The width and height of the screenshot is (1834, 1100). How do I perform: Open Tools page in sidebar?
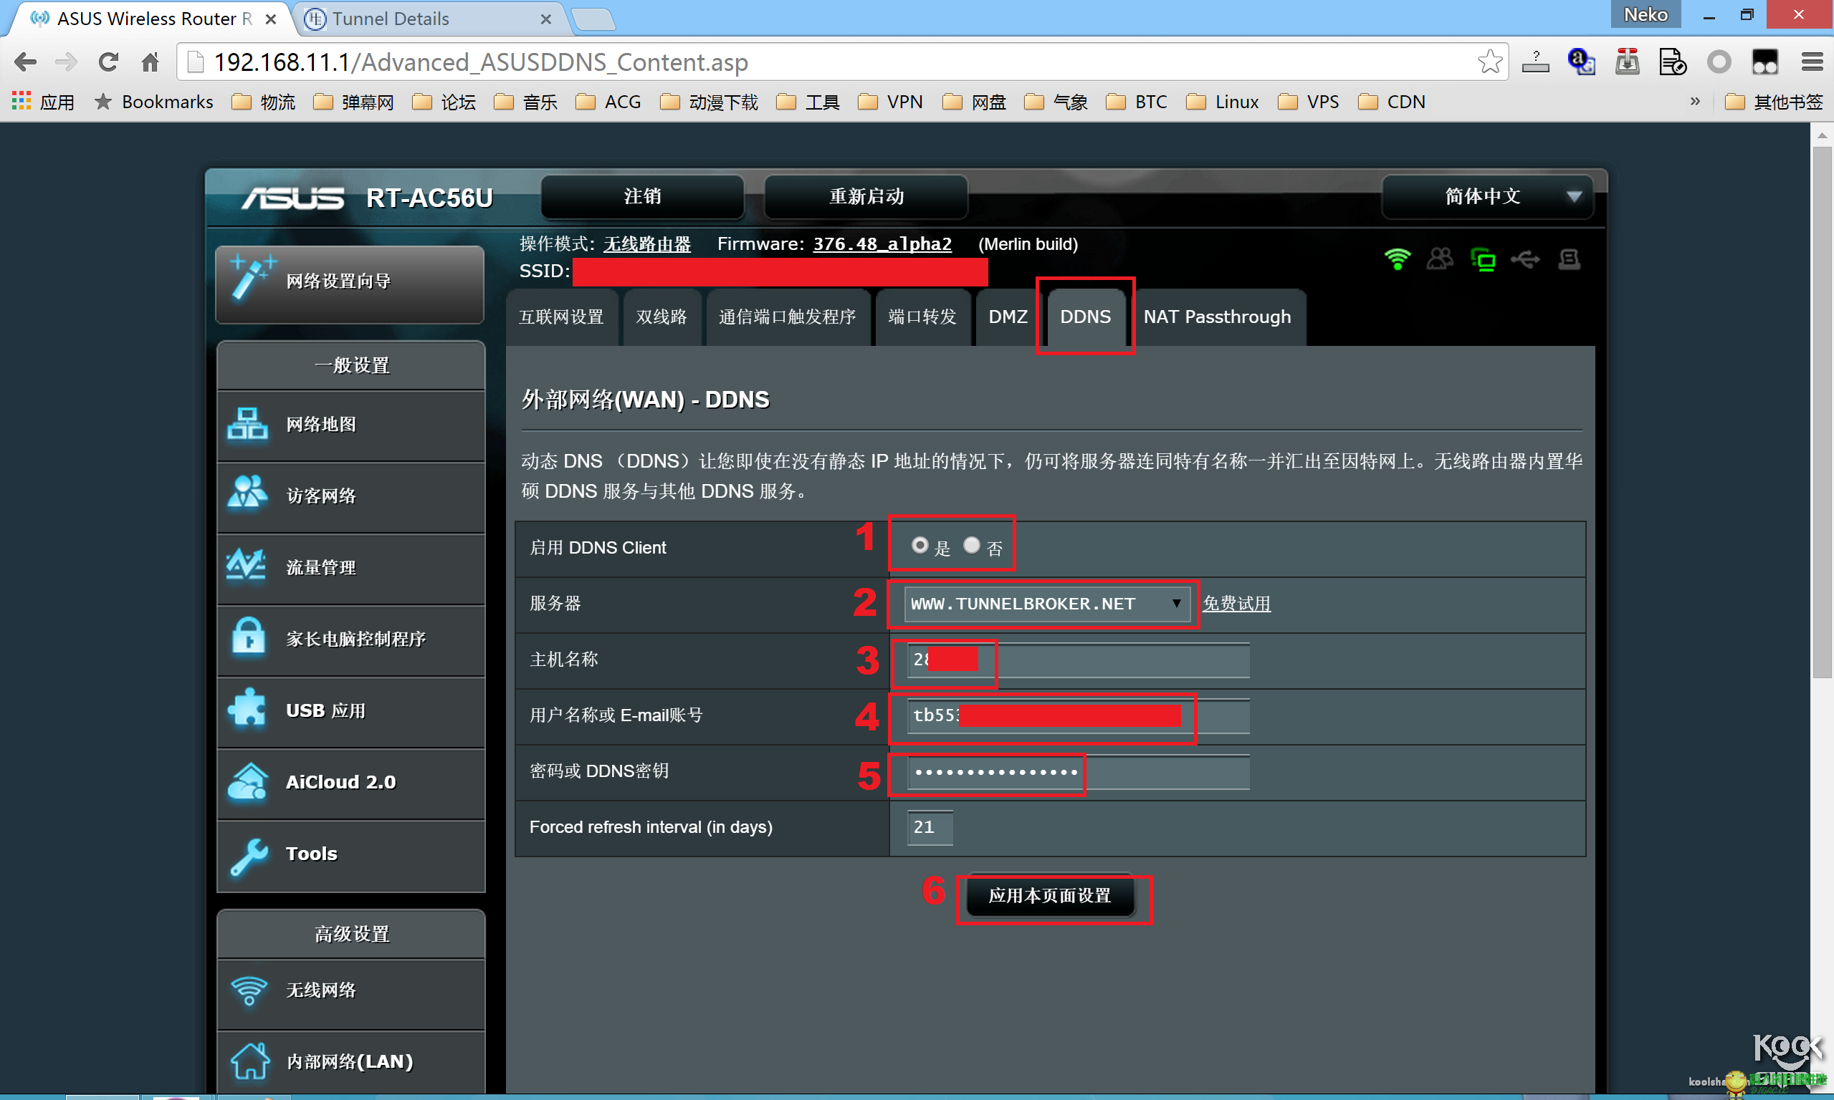[x=350, y=854]
